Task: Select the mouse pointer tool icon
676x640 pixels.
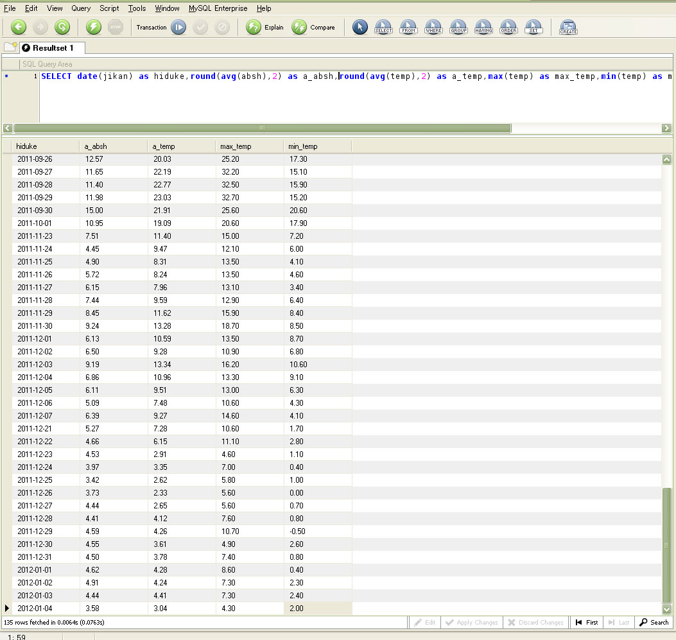Action: point(360,27)
